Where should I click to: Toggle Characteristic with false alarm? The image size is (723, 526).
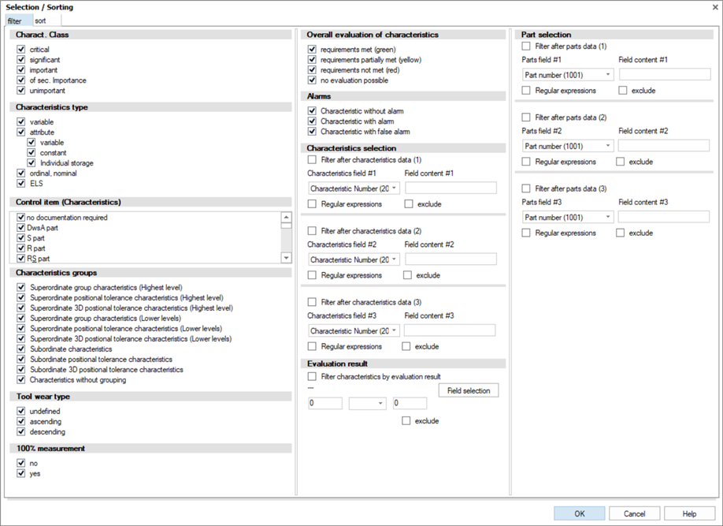click(312, 131)
